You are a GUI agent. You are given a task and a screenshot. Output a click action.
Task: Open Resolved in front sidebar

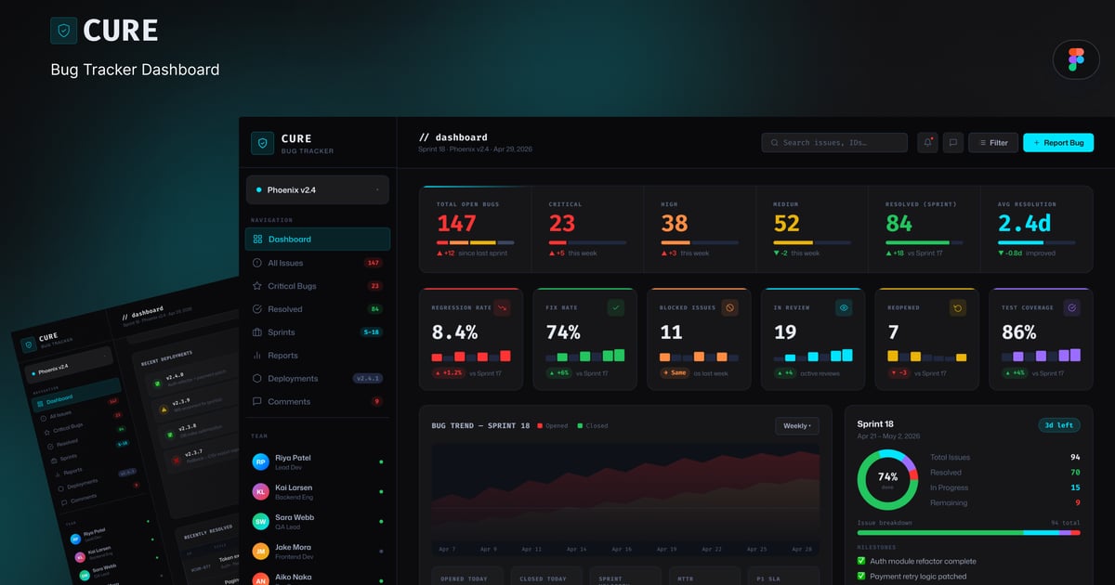(318, 309)
